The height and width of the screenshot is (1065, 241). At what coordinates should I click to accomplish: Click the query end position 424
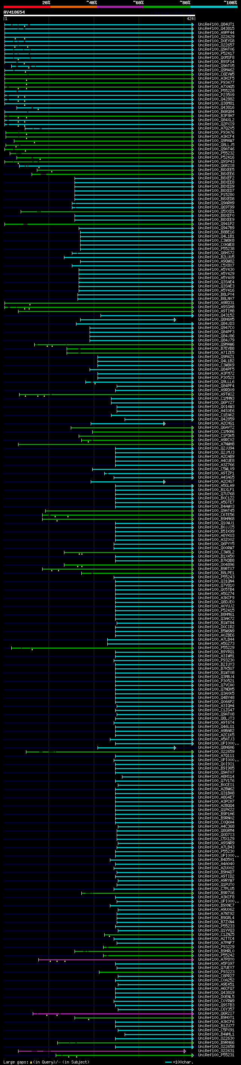coord(190,19)
